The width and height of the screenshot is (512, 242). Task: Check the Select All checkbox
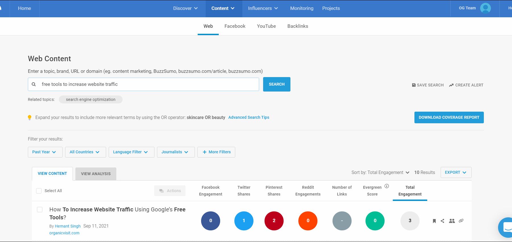39,191
